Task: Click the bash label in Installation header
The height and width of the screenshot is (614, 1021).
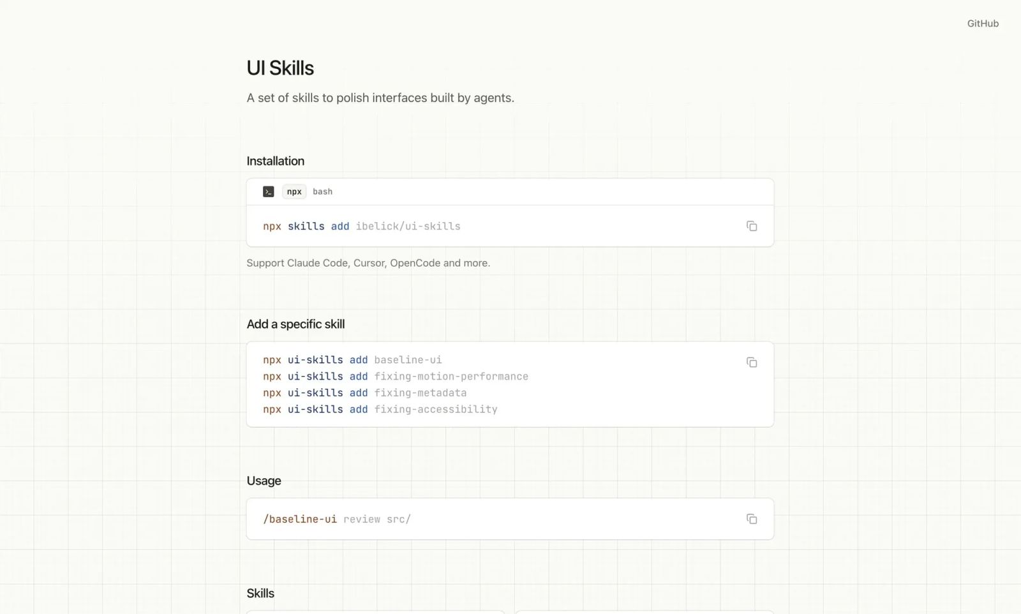Action: (322, 191)
